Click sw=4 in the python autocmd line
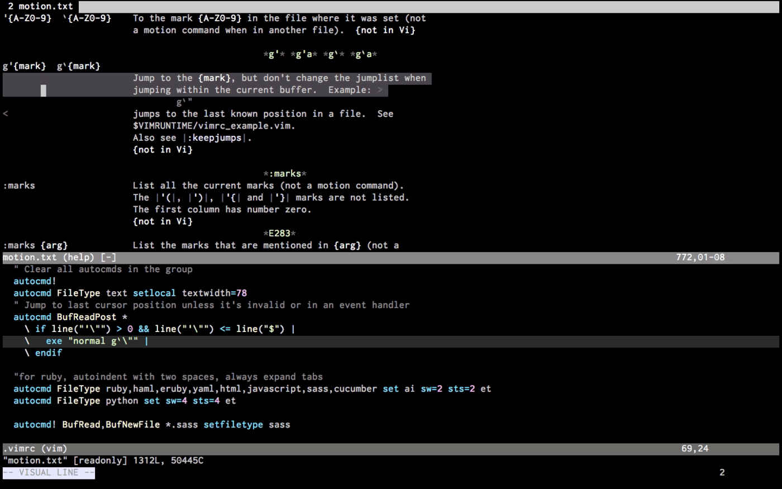This screenshot has height=489, width=782. click(176, 401)
